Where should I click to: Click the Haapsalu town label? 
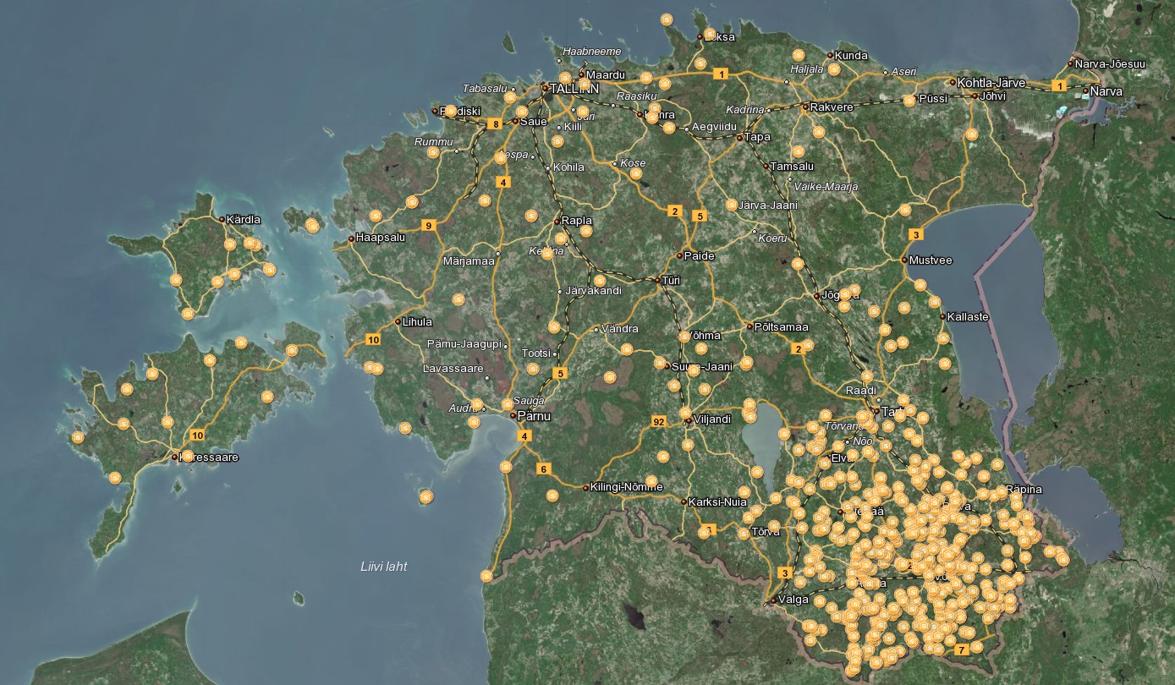pos(381,238)
